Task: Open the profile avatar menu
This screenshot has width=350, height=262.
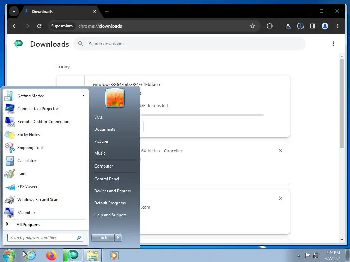Action: coord(325,26)
